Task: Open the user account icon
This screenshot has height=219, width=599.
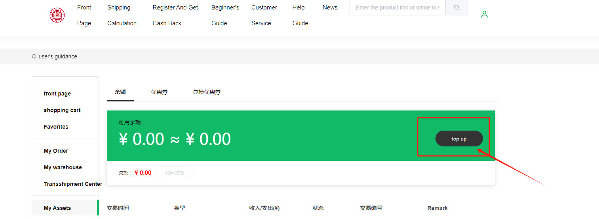Action: 484,15
